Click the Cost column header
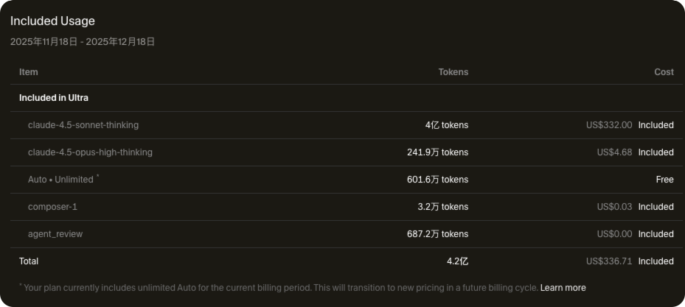The height and width of the screenshot is (307, 685). 664,72
